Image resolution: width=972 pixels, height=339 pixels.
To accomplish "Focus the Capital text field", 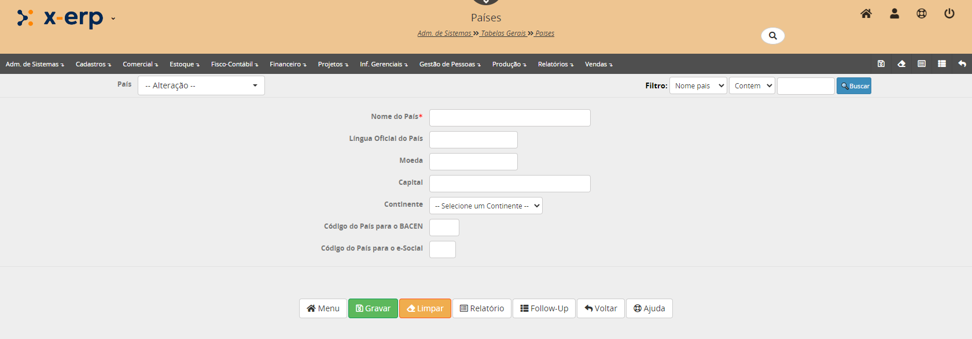I will click(509, 184).
